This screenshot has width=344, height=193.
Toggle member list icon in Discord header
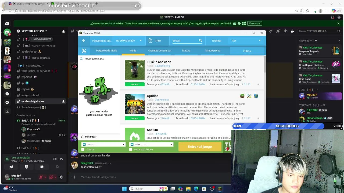292,31
